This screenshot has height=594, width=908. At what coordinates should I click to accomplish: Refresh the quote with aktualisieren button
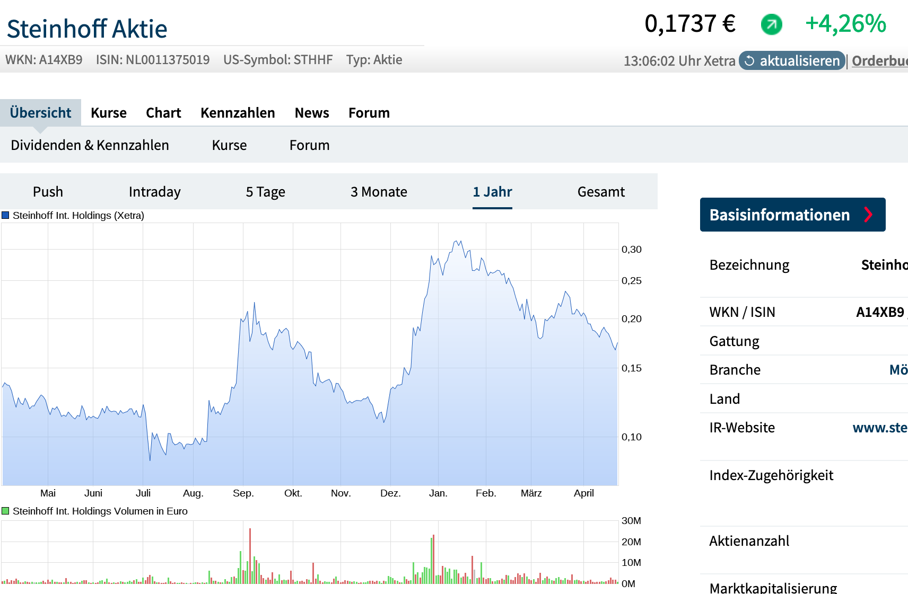pos(792,61)
